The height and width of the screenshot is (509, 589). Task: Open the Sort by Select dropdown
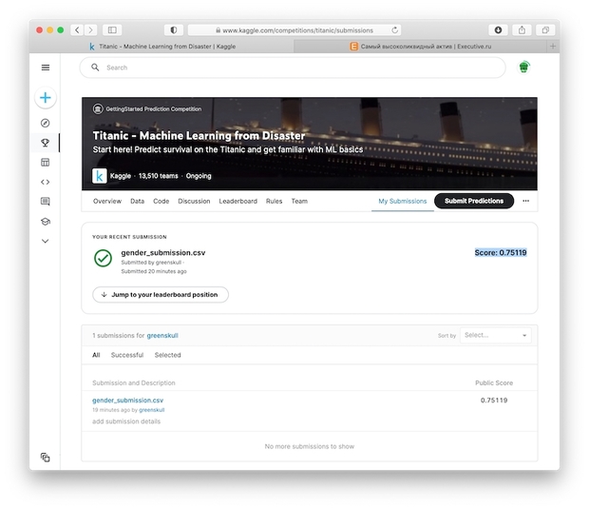click(x=496, y=335)
